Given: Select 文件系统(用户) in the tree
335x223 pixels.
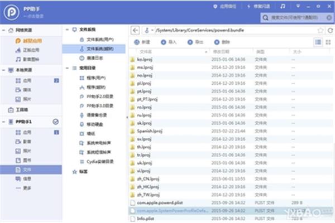Looking at the screenshot, I should click(x=97, y=40).
